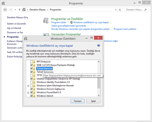The height and width of the screenshot is (122, 152).
Task: Click the Control Panel icon in address bar
Action: [x=24, y=10]
